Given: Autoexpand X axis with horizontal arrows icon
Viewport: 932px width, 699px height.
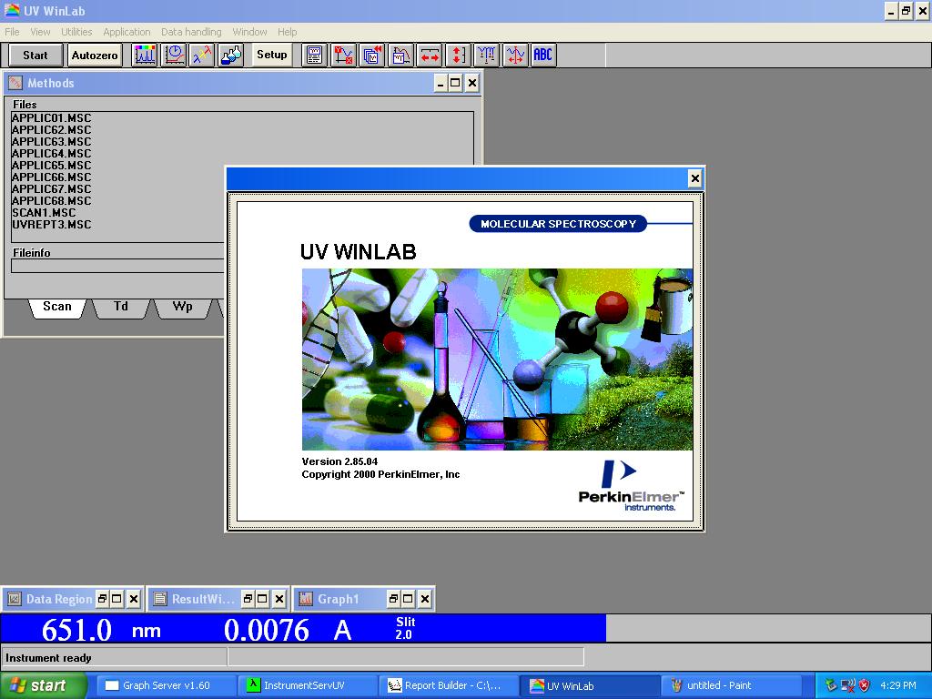Looking at the screenshot, I should point(430,55).
